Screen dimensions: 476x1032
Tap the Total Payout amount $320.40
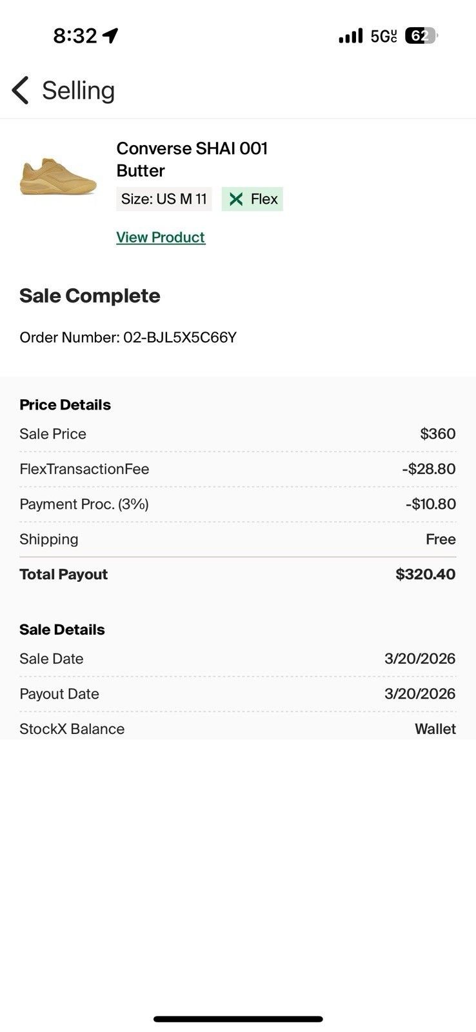[426, 575]
